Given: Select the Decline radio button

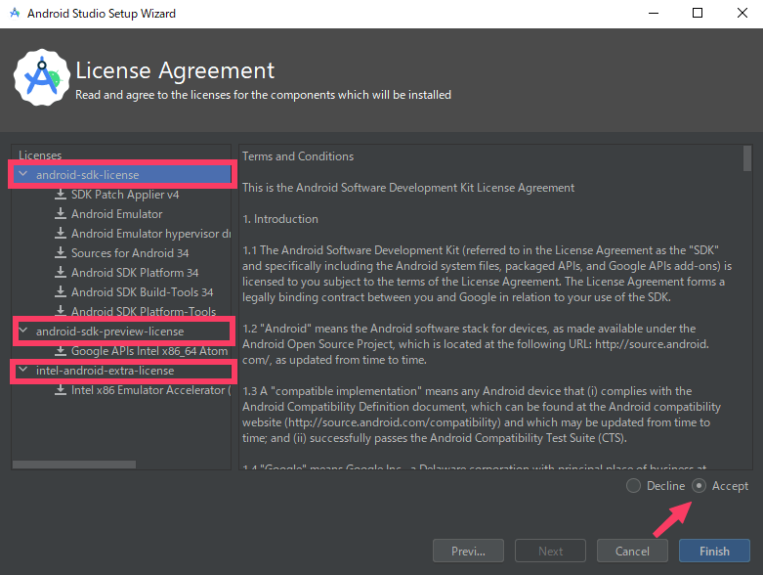Looking at the screenshot, I should click(633, 485).
